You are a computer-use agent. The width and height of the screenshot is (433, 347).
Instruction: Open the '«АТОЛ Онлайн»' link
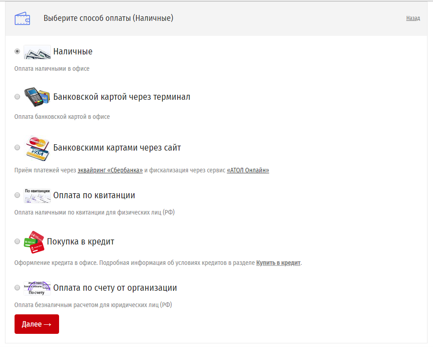(x=248, y=171)
